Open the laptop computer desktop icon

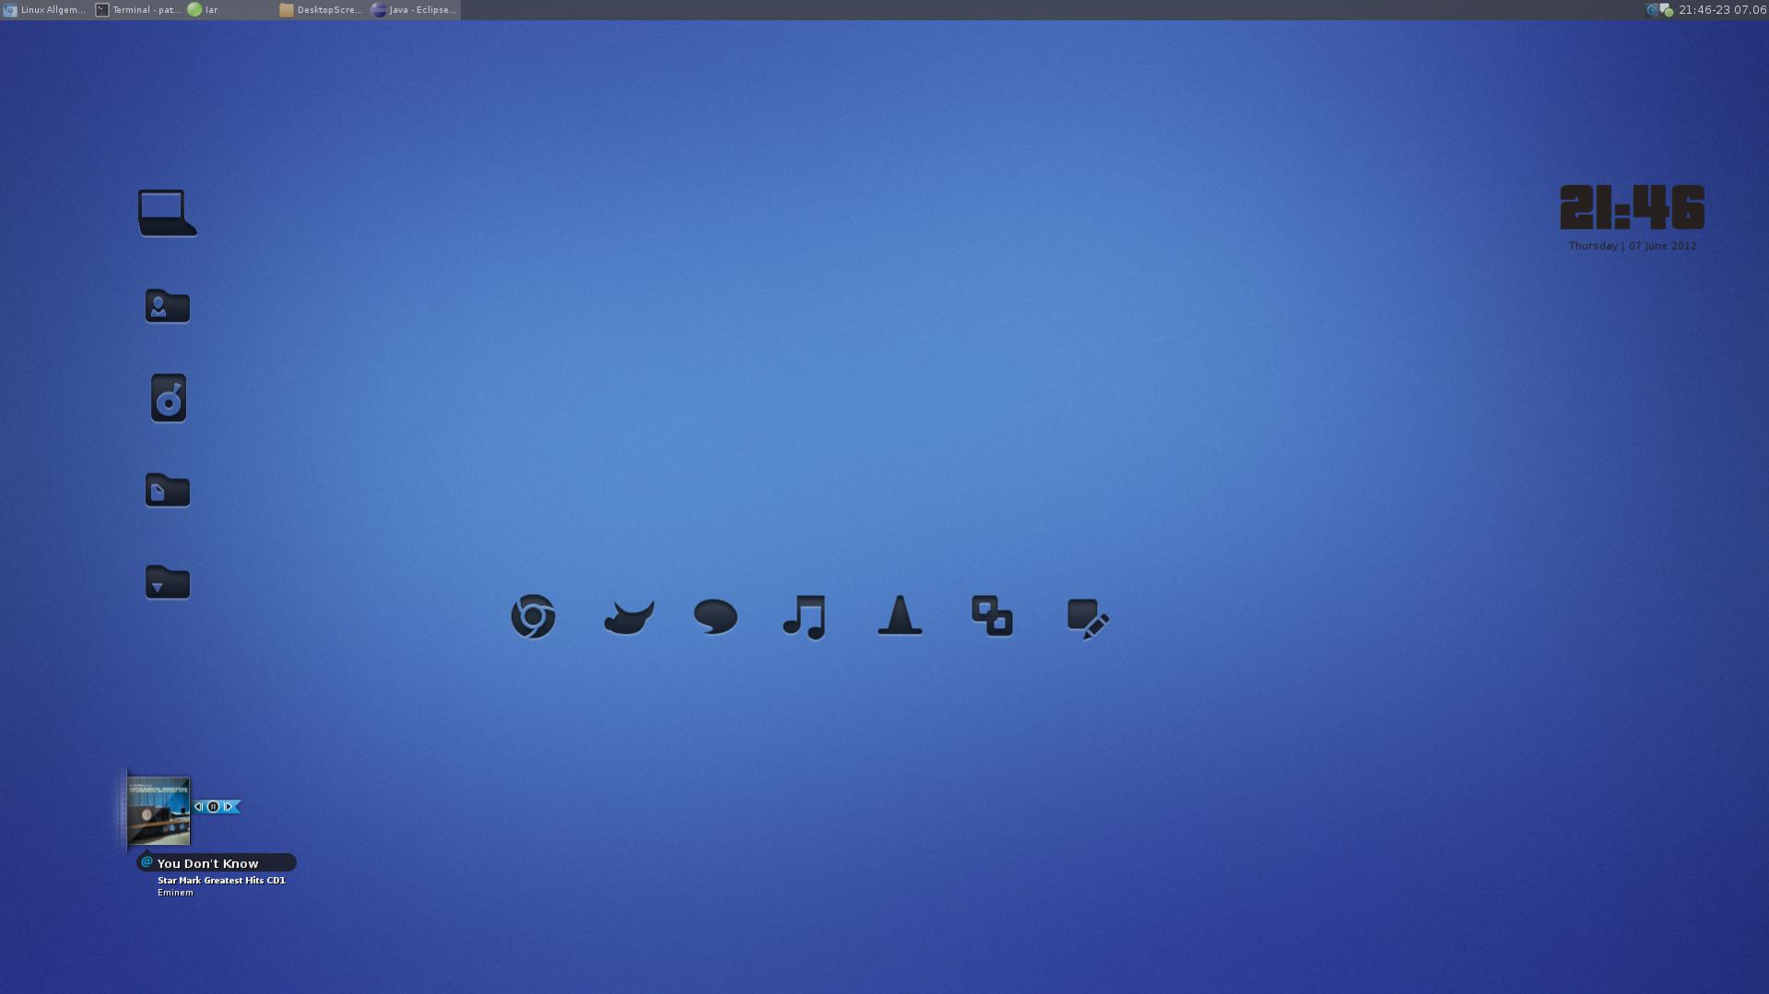(167, 213)
